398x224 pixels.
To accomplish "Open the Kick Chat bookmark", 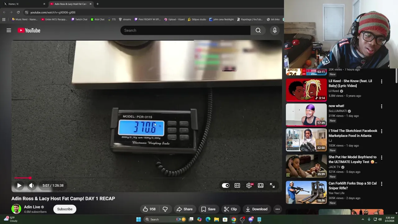I will pyautogui.click(x=97, y=19).
